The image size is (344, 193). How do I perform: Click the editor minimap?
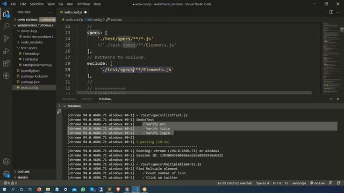[331, 58]
